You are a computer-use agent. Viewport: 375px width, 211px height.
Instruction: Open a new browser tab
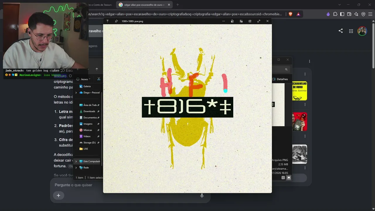(178, 5)
